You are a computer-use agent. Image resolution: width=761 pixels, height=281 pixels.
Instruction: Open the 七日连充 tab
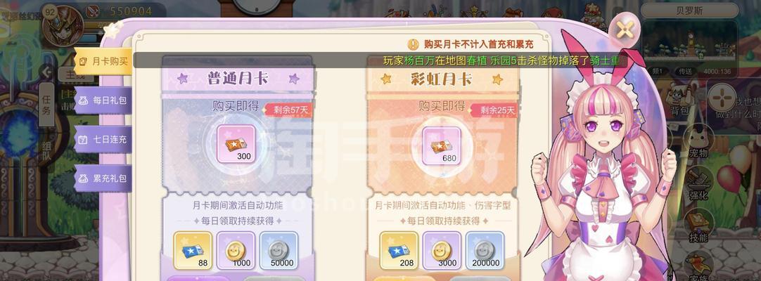[103, 140]
